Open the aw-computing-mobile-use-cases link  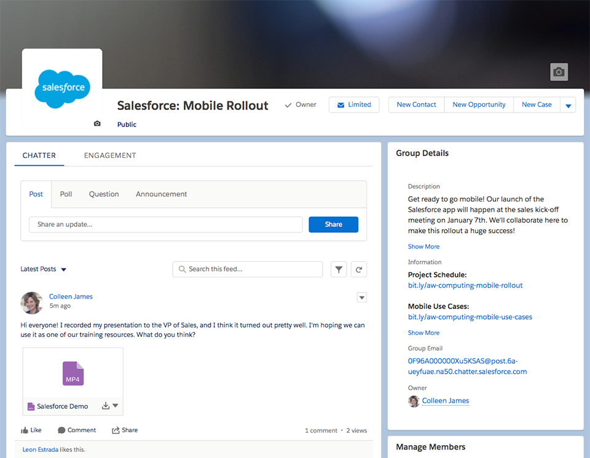(470, 317)
